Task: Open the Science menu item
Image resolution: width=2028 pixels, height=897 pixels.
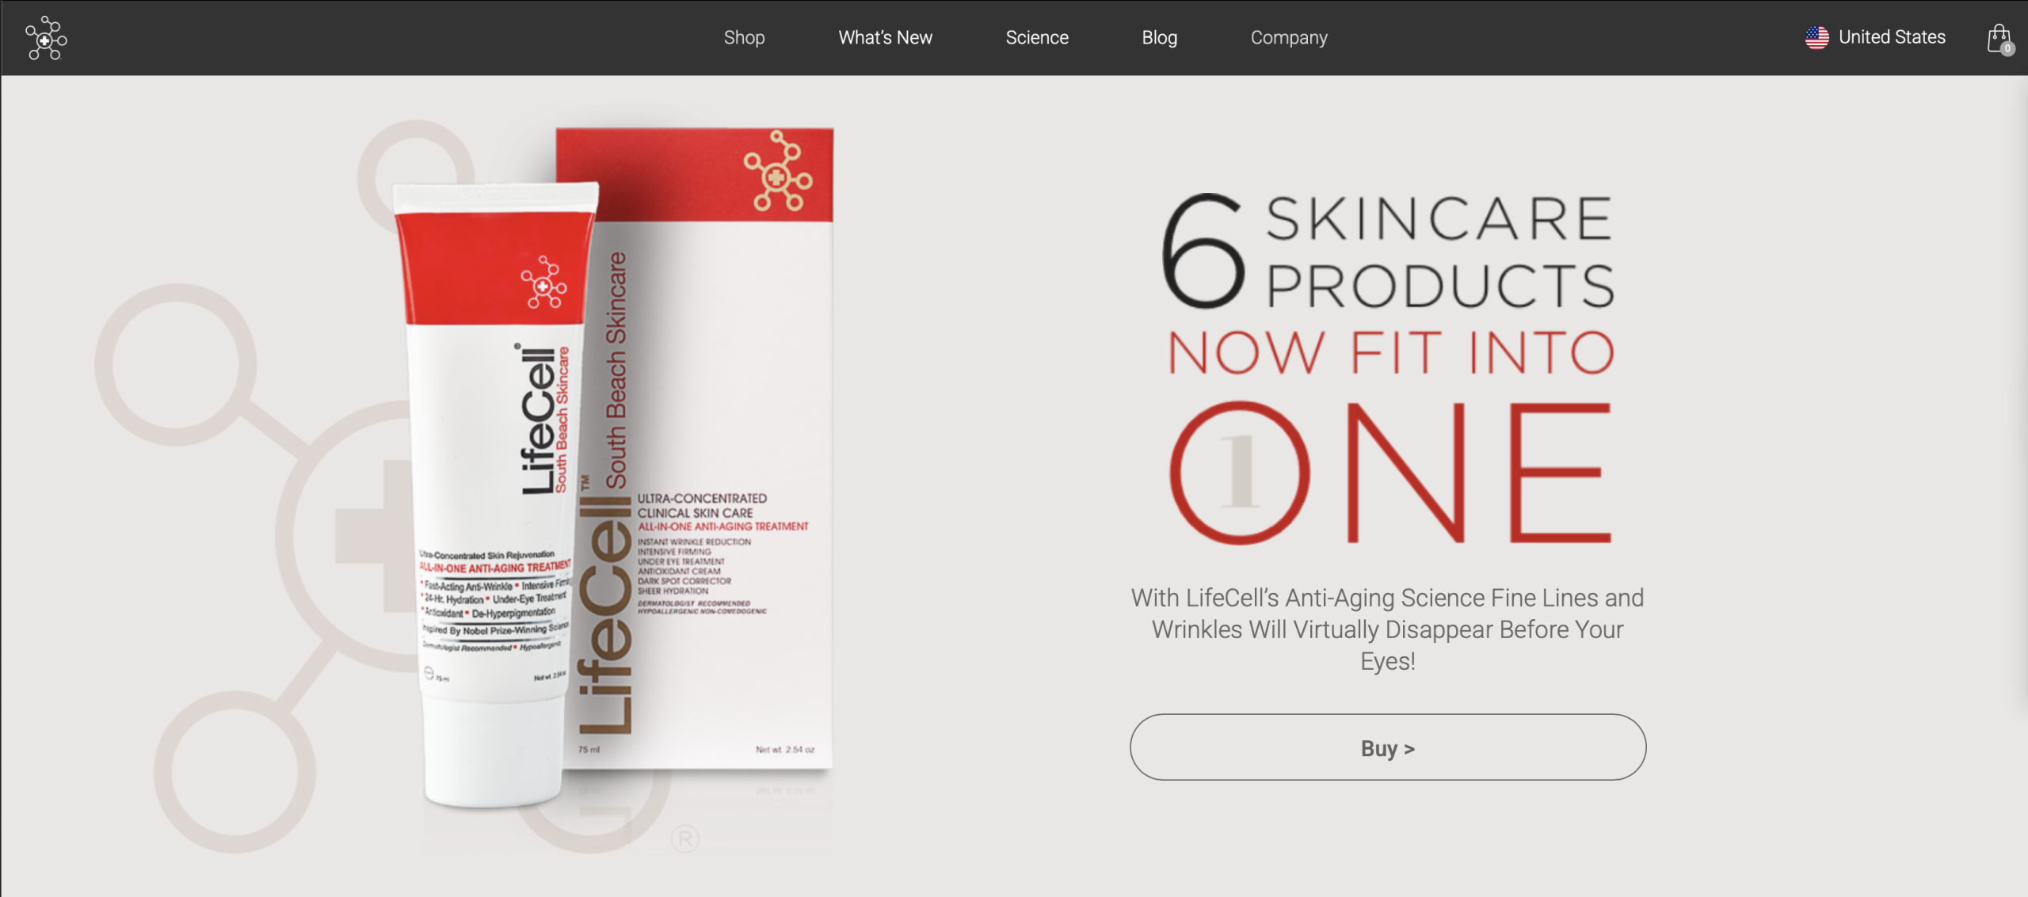Action: point(1037,37)
